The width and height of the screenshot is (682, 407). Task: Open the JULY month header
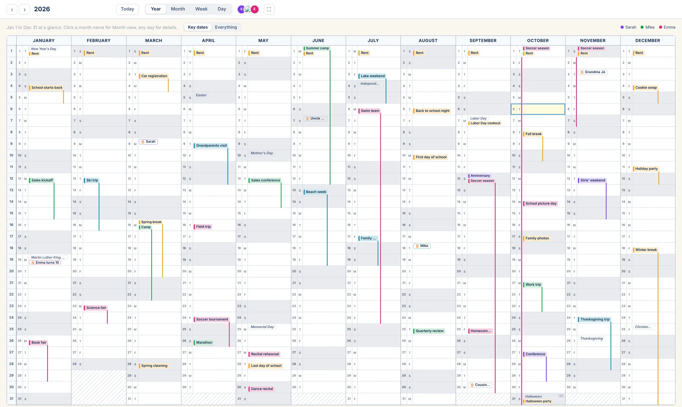373,41
